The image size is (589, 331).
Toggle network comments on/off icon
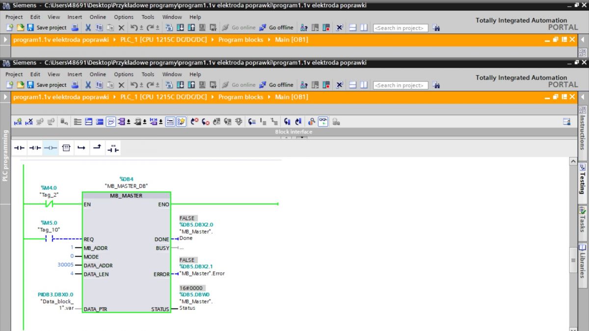[x=170, y=122]
